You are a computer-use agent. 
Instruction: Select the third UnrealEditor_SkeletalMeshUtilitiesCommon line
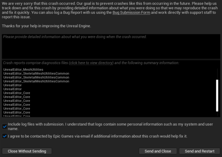click(x=36, y=81)
